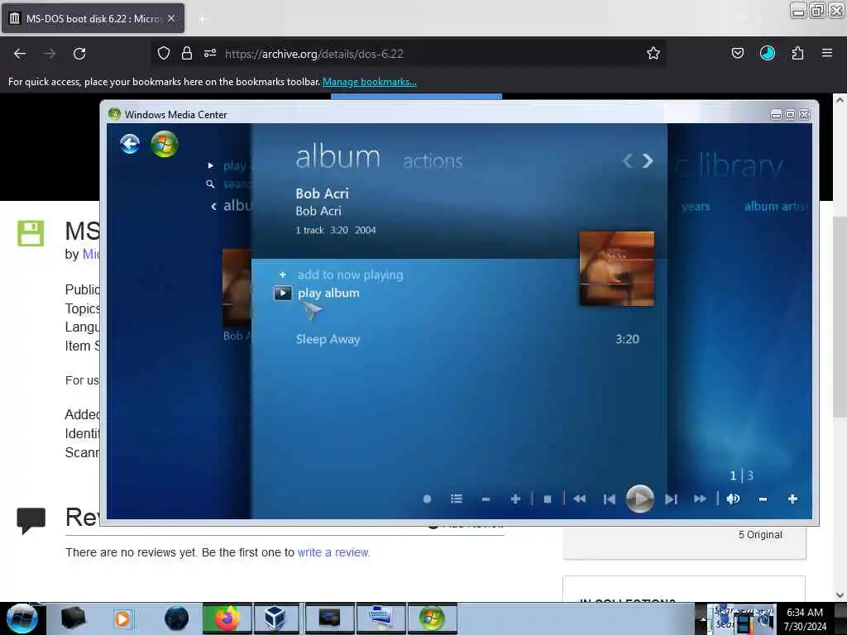Image resolution: width=847 pixels, height=635 pixels.
Task: Close the MS-DOS boot disk tab
Action: [x=171, y=18]
